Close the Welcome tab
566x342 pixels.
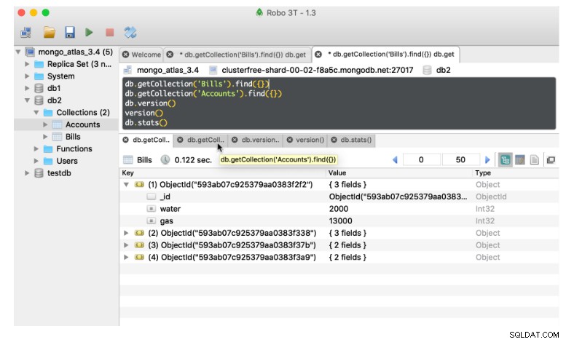pyautogui.click(x=125, y=55)
